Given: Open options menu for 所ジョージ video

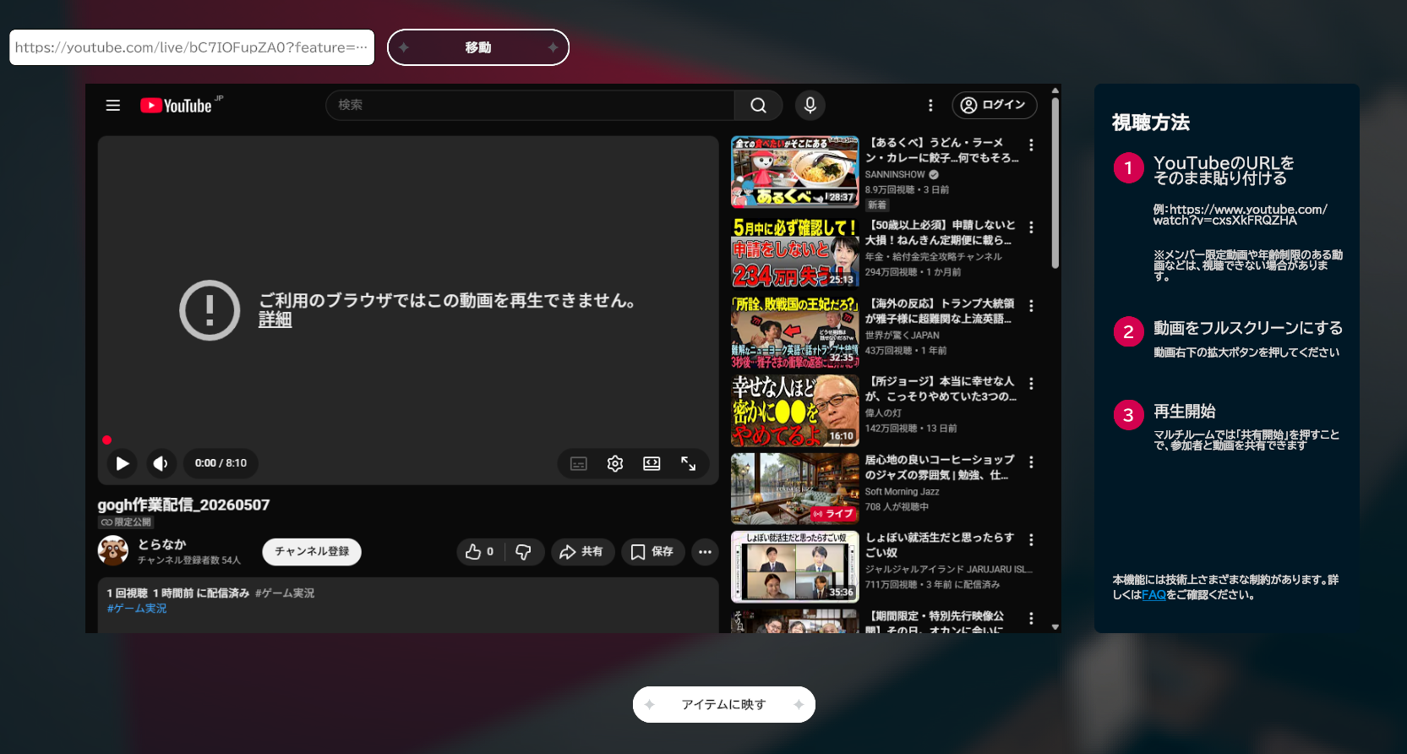Looking at the screenshot, I should pyautogui.click(x=1031, y=384).
